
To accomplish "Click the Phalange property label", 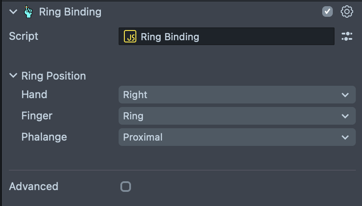I will [x=44, y=137].
